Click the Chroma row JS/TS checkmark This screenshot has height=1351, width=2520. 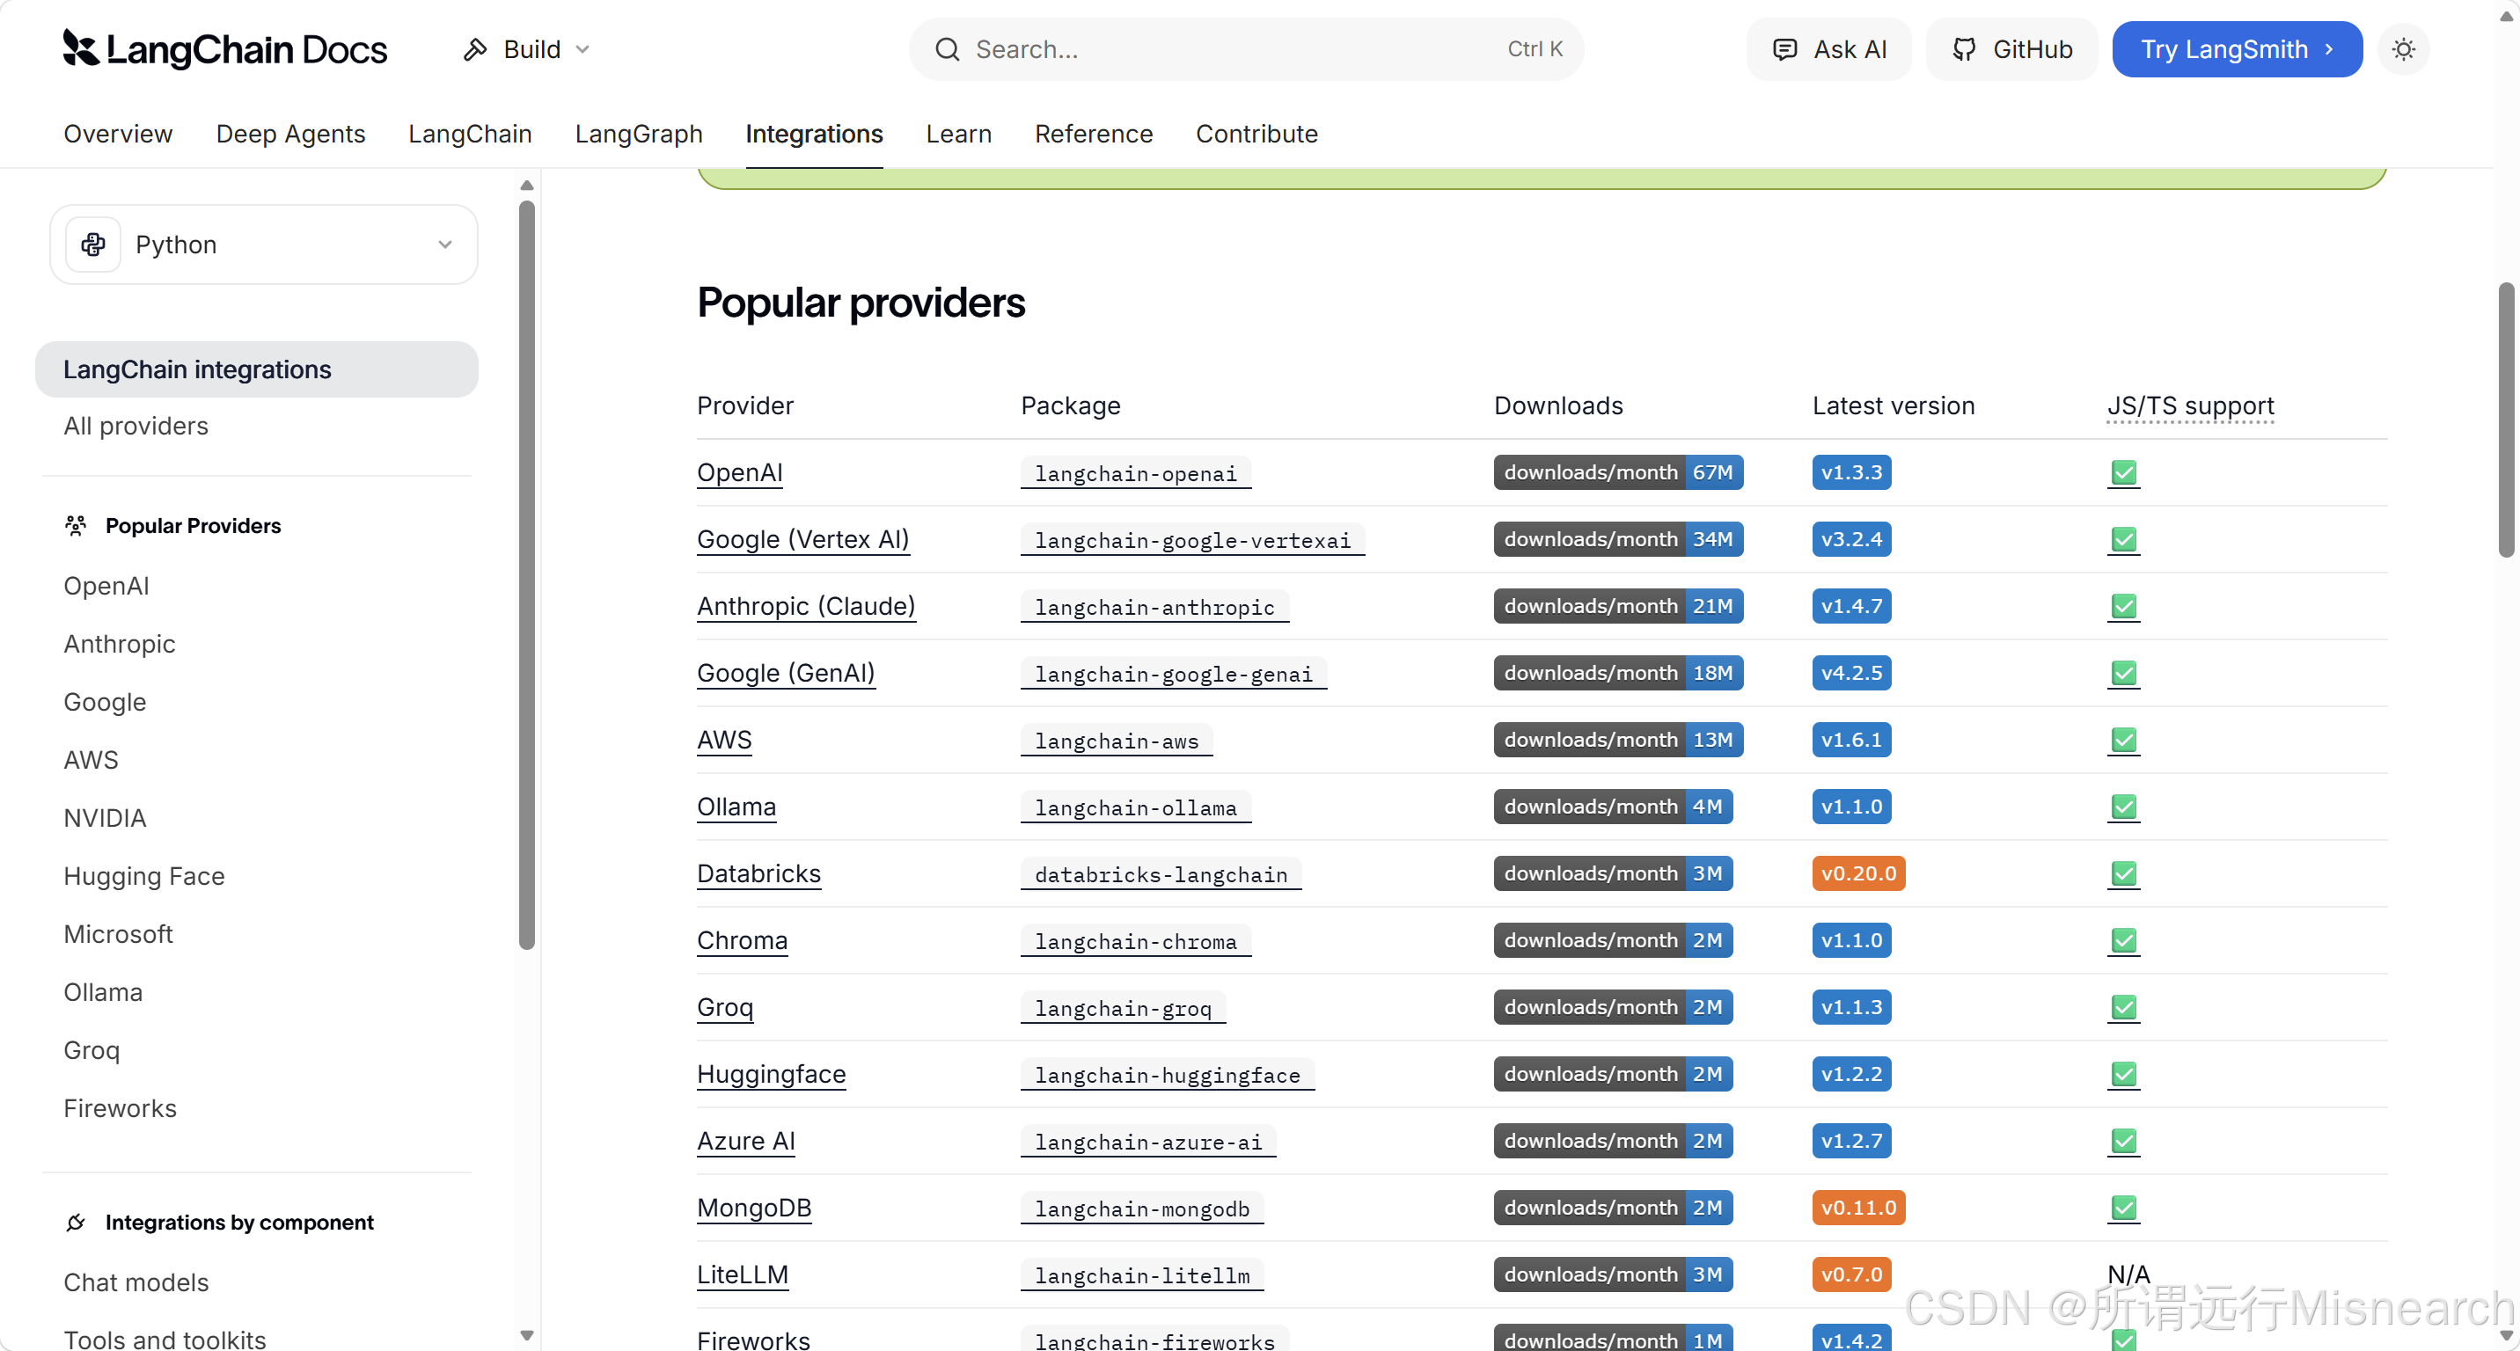(2124, 941)
